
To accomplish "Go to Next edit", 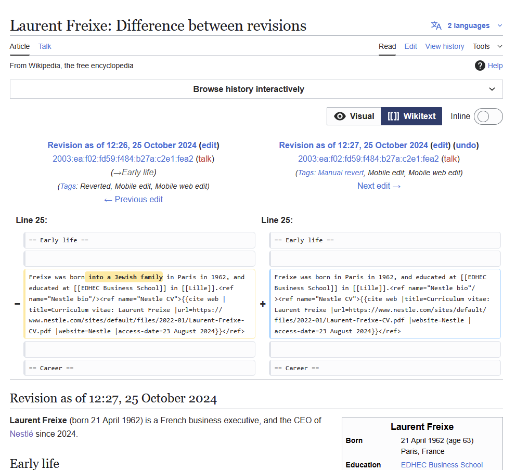I will pyautogui.click(x=379, y=186).
